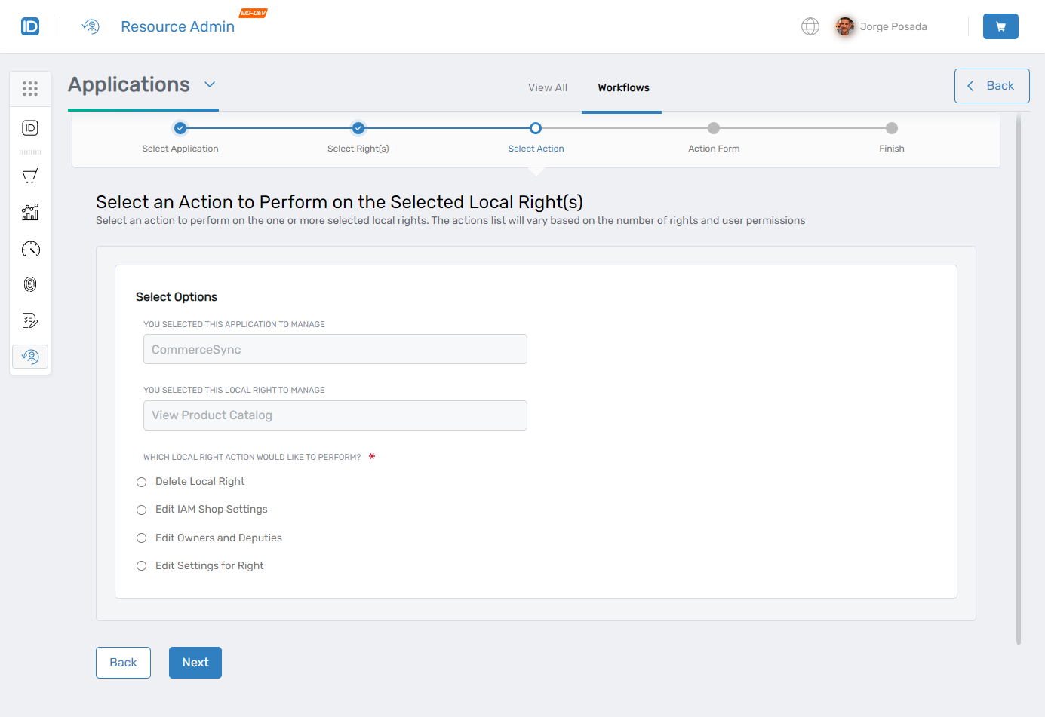Viewport: 1045px width, 717px height.
Task: Click Back in the top-right corner
Action: coord(991,85)
